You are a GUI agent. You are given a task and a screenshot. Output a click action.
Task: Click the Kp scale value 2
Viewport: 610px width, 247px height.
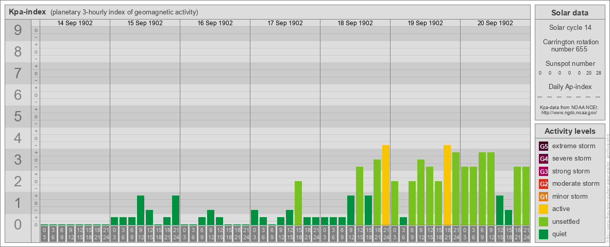pyautogui.click(x=18, y=181)
